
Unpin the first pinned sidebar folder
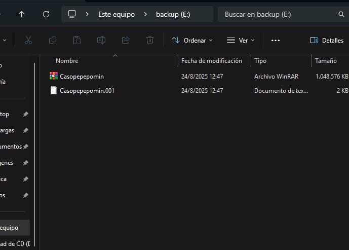(25, 114)
